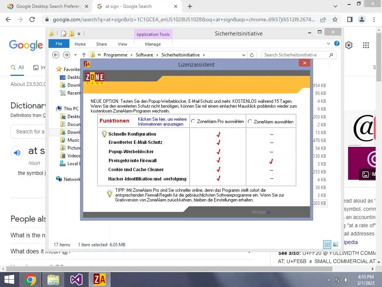Open a new Chrome tab

[x=190, y=6]
